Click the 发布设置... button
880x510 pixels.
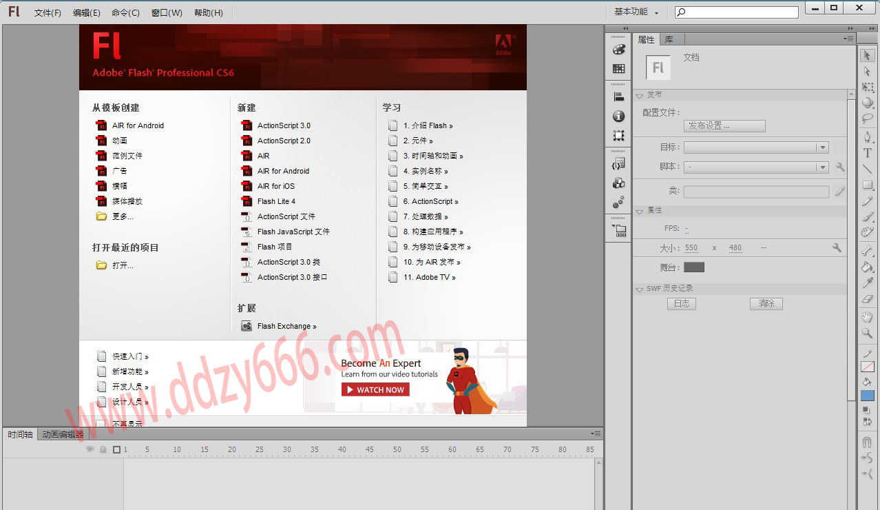coord(724,125)
